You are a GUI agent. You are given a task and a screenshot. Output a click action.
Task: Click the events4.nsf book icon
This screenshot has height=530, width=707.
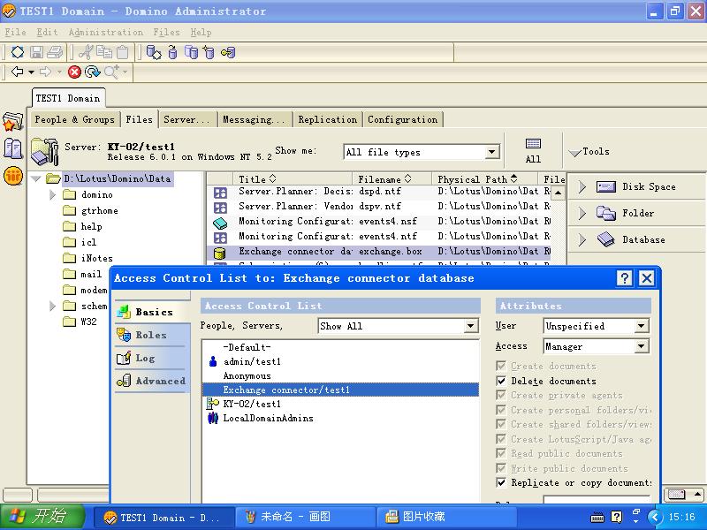point(220,223)
